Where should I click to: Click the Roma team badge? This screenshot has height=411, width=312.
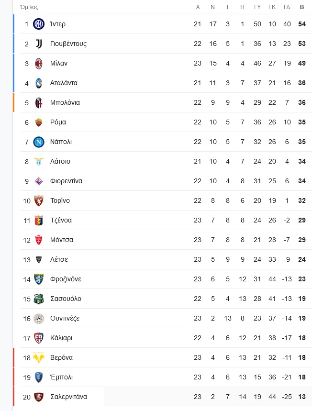(39, 122)
